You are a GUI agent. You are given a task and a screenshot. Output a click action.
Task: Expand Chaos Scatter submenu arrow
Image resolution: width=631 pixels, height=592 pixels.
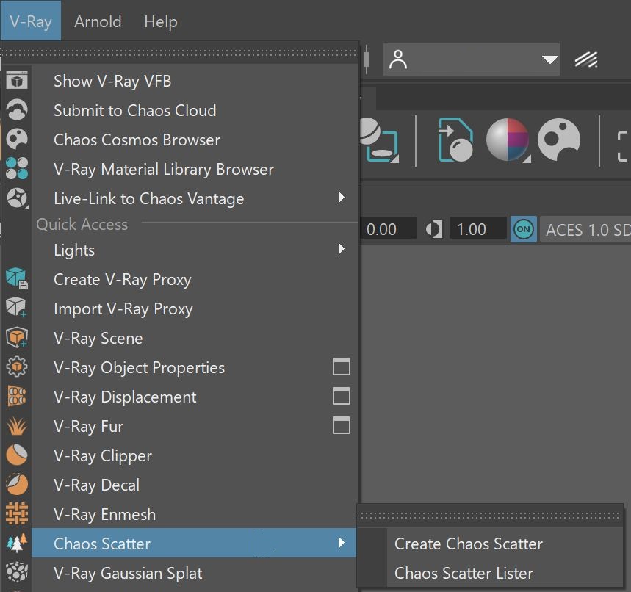(x=342, y=543)
